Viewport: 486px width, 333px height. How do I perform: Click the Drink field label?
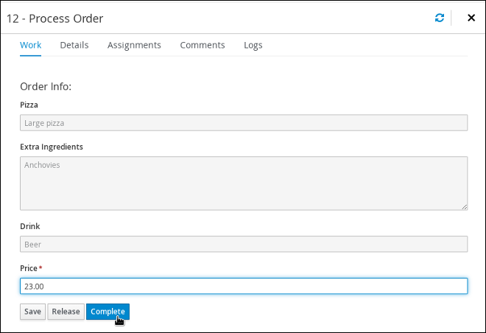tap(29, 226)
